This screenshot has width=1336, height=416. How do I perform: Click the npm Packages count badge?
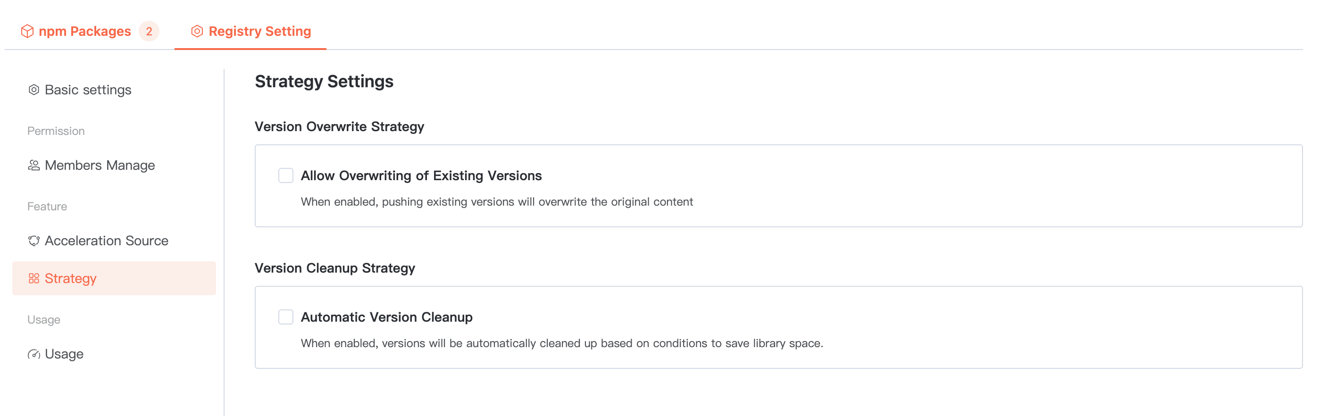coord(149,32)
